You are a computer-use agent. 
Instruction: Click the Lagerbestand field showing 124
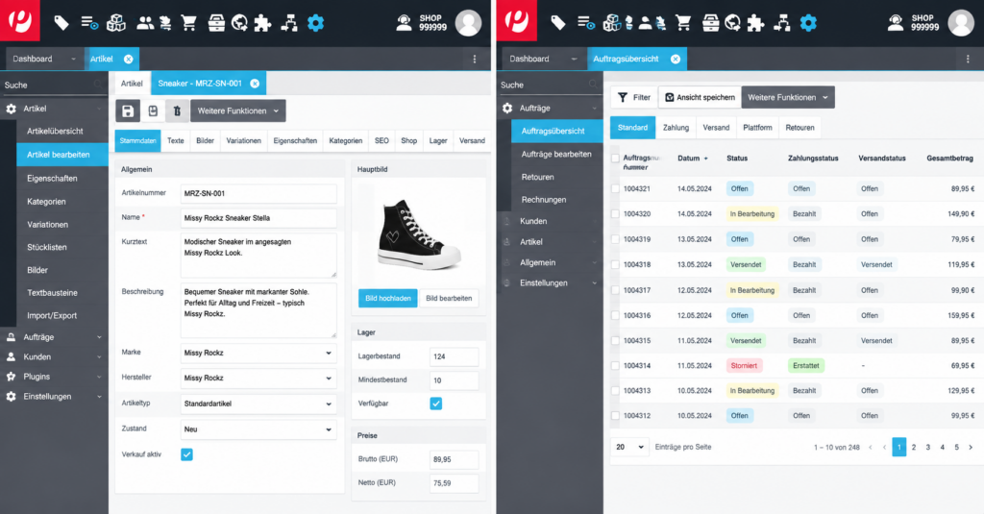click(454, 356)
